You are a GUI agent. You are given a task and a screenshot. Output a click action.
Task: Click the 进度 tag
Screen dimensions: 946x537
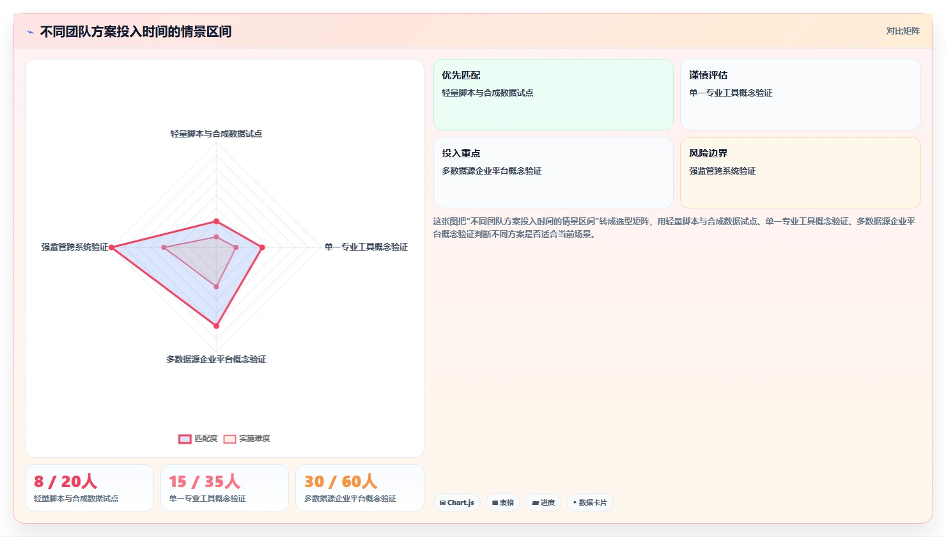(x=543, y=502)
